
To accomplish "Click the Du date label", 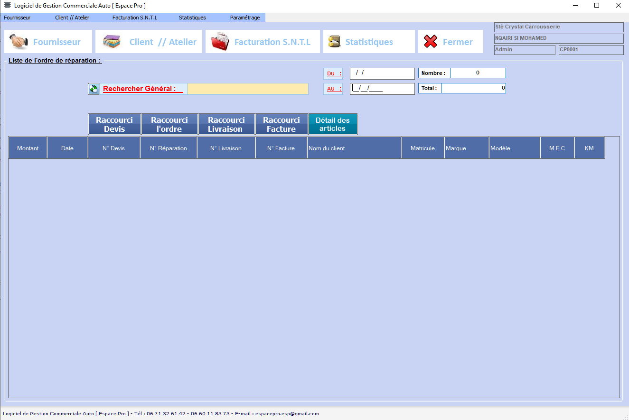I will 333,73.
